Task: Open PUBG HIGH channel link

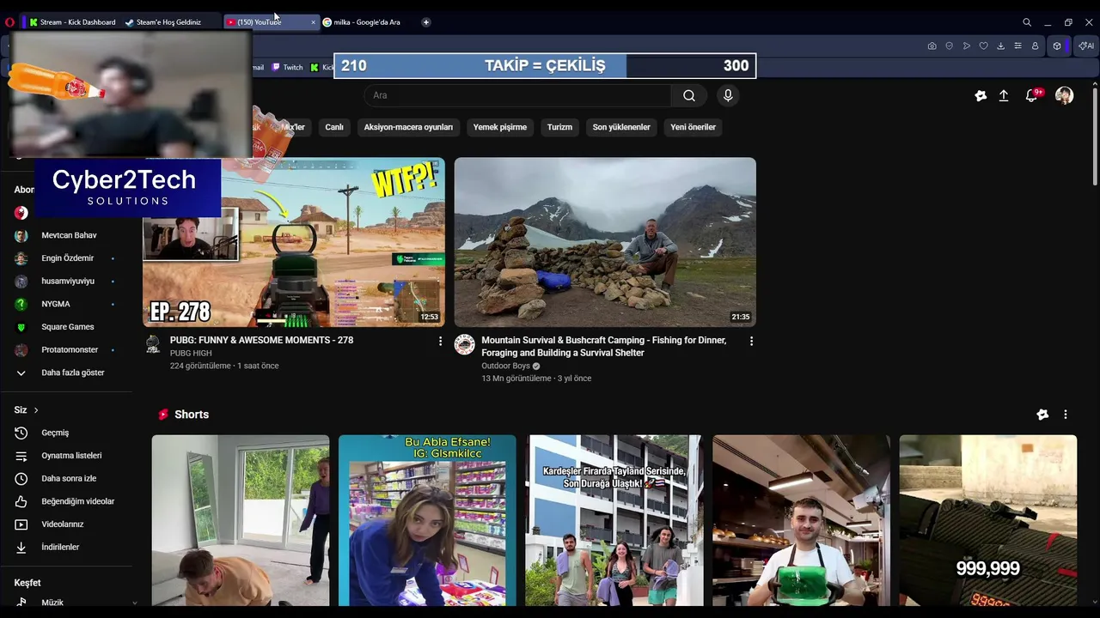Action: (191, 353)
